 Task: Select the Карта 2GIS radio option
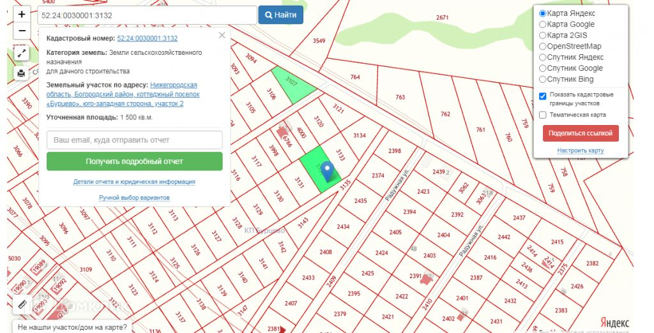coord(543,36)
